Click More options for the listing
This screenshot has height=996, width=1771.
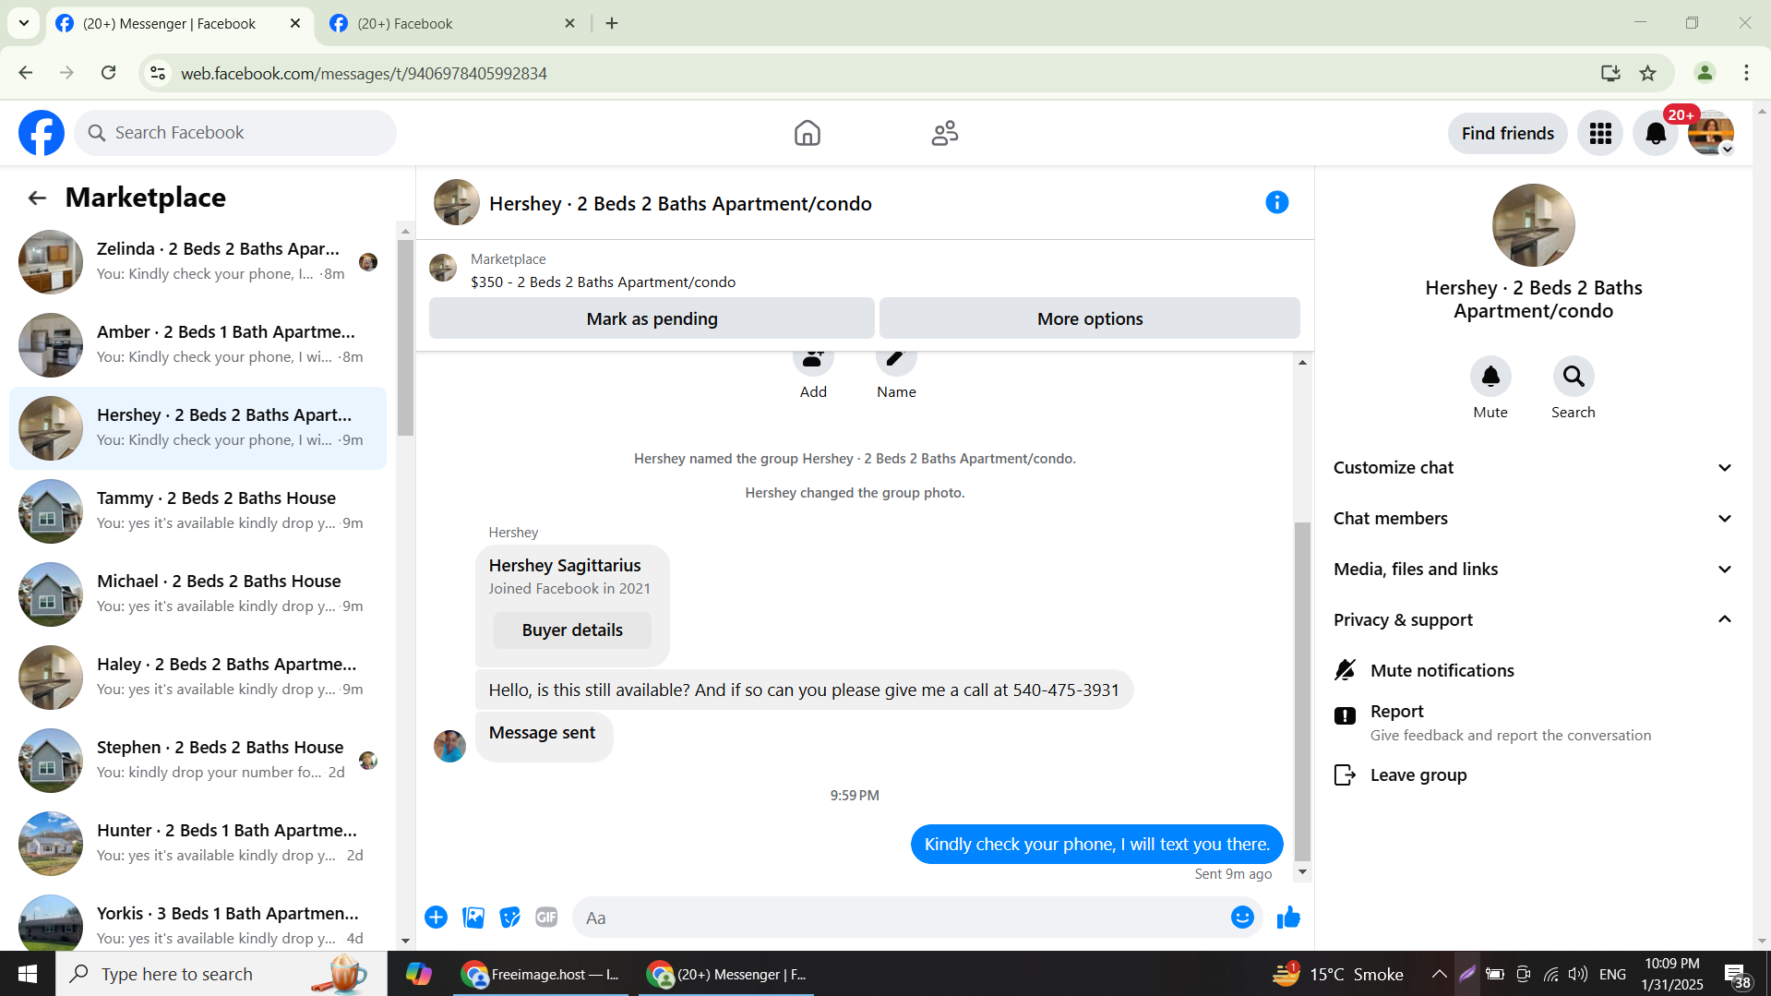[x=1090, y=318]
